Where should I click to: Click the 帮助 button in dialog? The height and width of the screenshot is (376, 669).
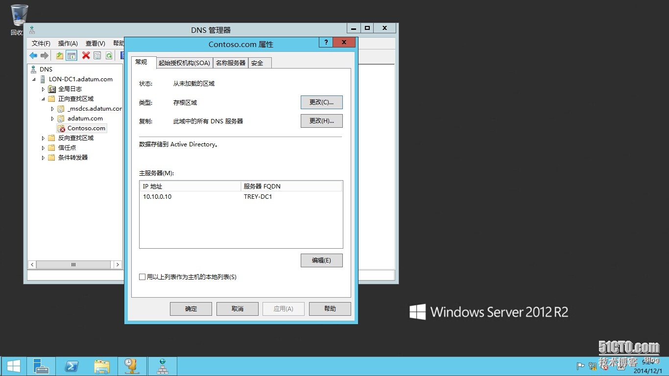pyautogui.click(x=330, y=309)
